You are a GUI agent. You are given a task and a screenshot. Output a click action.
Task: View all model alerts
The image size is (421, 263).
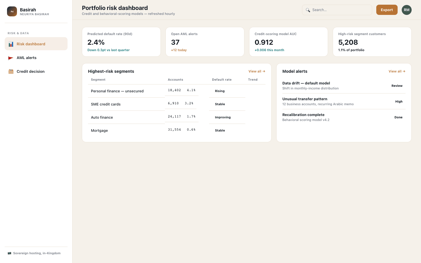[x=397, y=71]
